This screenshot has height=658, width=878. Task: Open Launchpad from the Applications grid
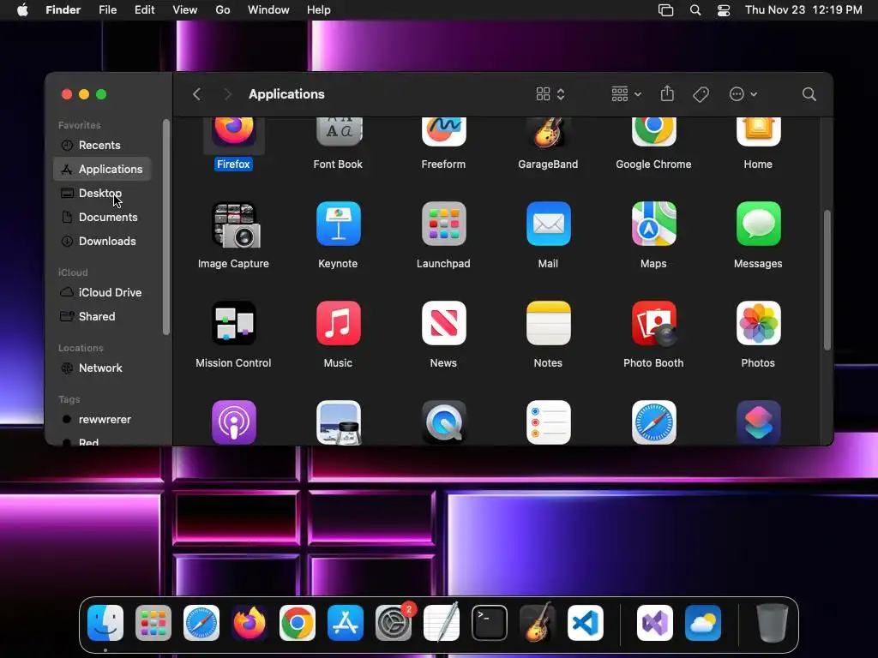pos(443,224)
